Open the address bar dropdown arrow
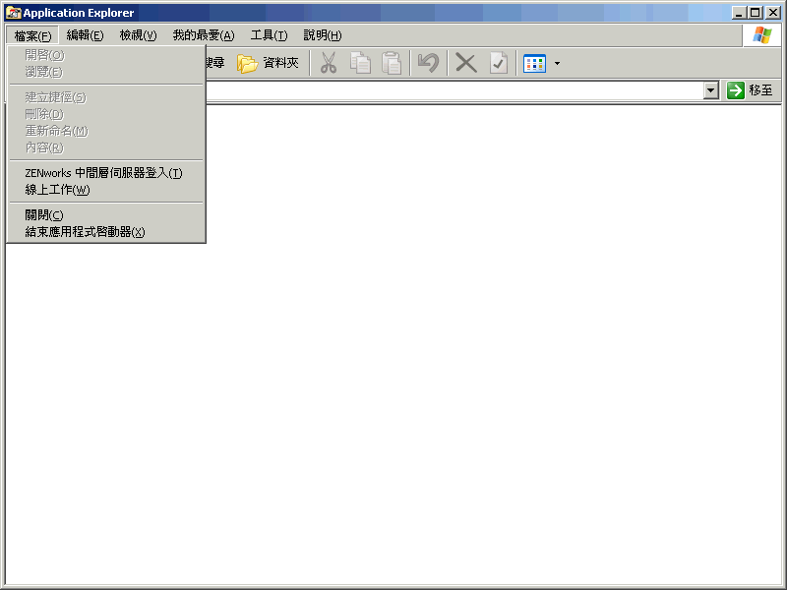 pos(710,90)
